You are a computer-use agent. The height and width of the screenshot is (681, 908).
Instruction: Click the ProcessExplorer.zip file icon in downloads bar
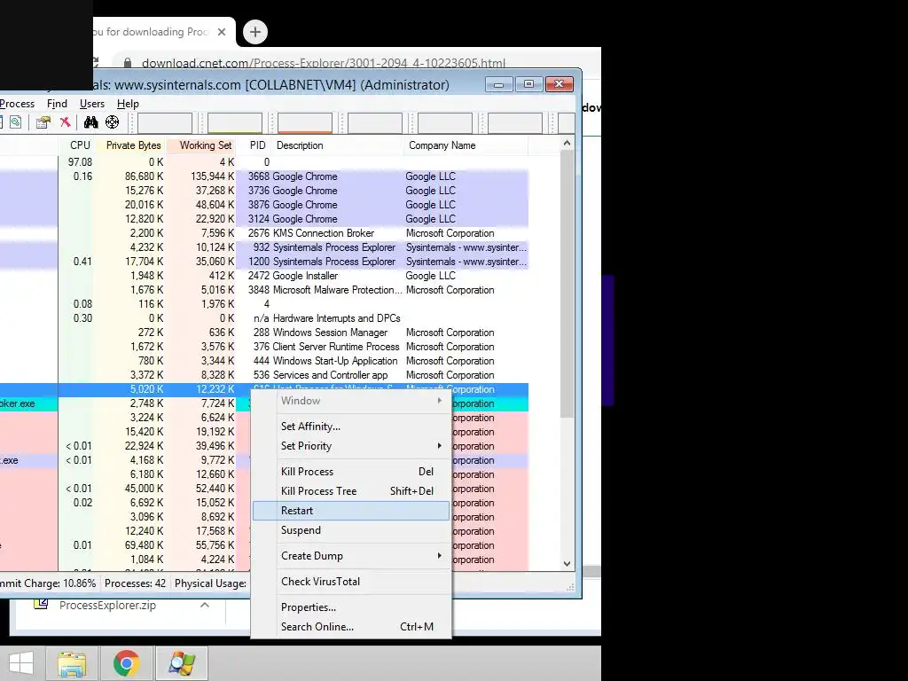coord(41,605)
